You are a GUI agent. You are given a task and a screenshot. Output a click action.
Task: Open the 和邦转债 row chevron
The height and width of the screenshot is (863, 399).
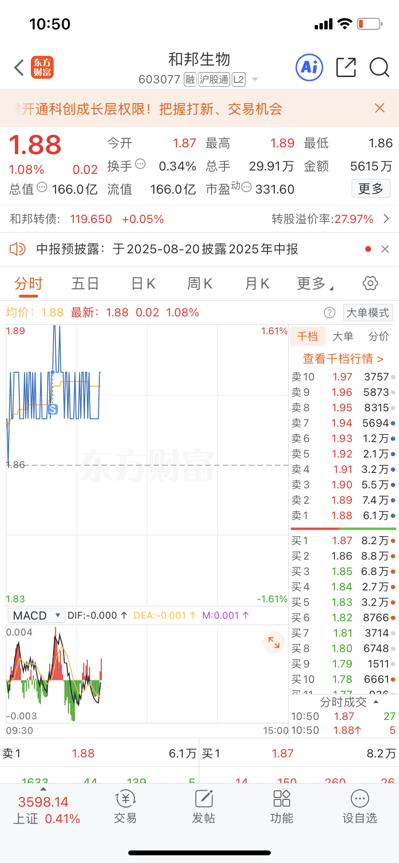386,219
